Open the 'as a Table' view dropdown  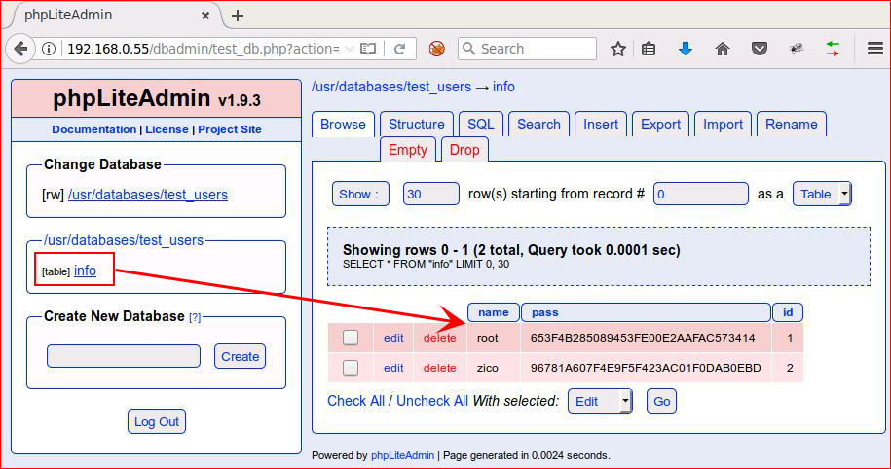point(822,195)
